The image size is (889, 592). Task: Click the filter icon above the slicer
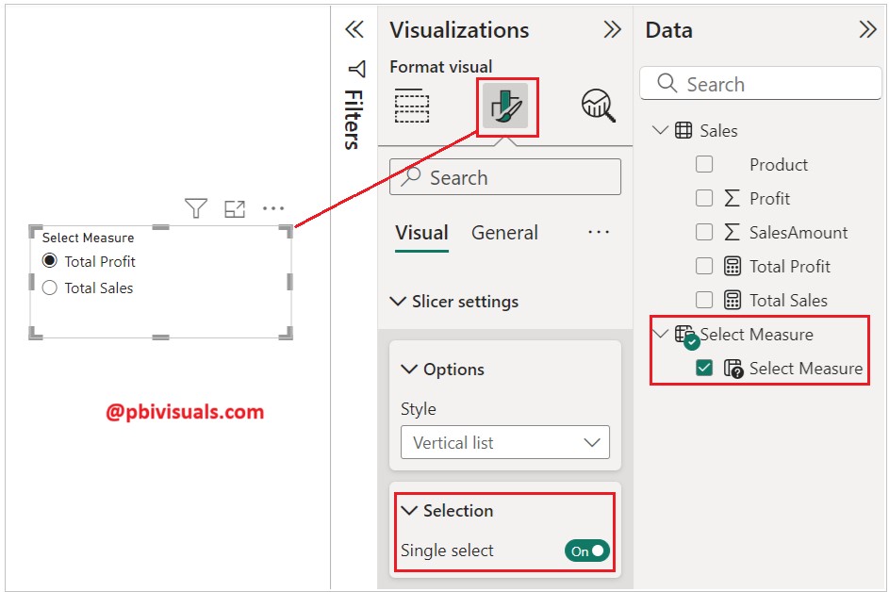tap(195, 208)
